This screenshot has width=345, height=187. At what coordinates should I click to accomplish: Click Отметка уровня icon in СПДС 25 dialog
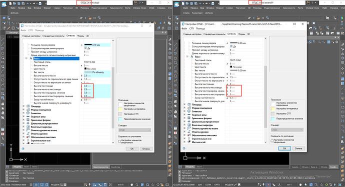point(189,132)
